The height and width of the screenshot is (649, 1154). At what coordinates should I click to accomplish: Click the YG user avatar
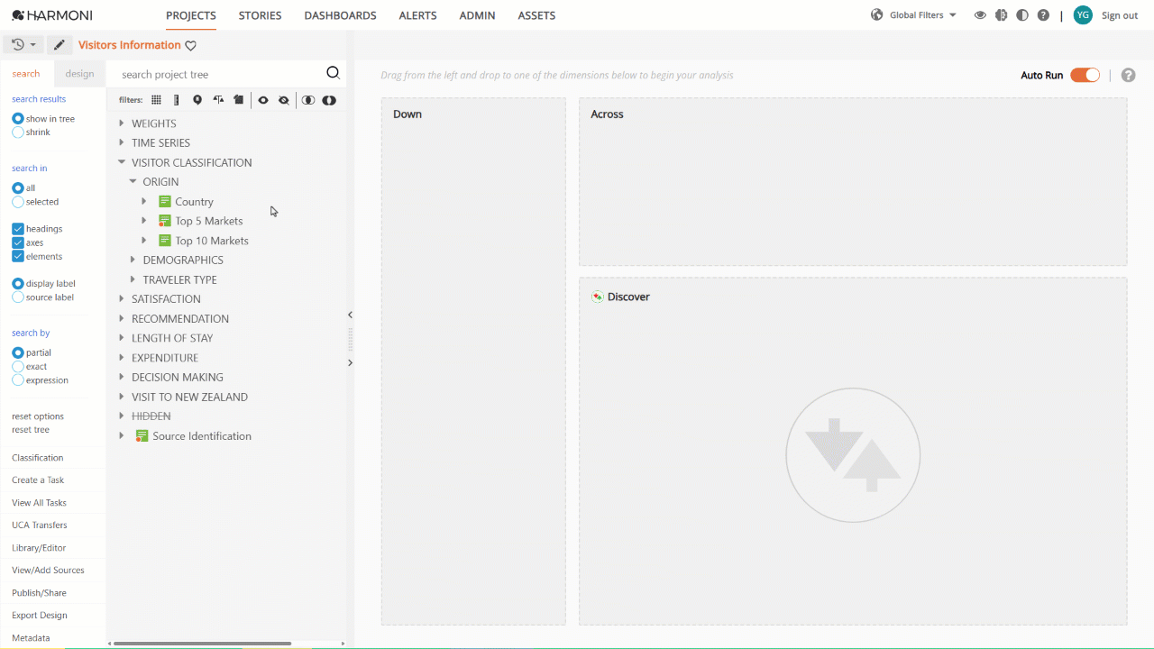pos(1083,15)
